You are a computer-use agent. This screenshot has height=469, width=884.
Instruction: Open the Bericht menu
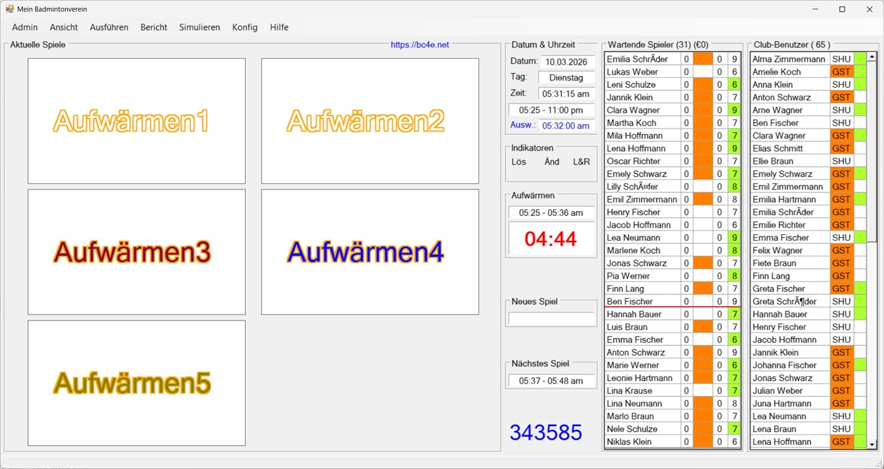tap(154, 27)
